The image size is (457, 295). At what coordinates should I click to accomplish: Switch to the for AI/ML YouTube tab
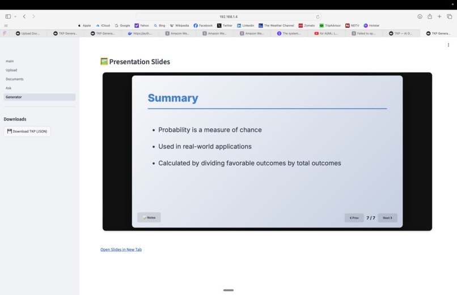[326, 33]
